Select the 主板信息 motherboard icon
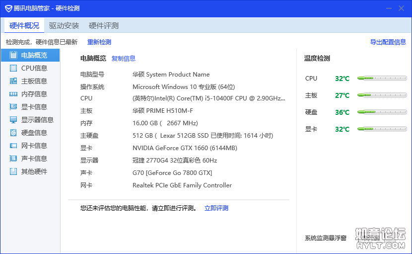412x254 pixels. pyautogui.click(x=13, y=81)
